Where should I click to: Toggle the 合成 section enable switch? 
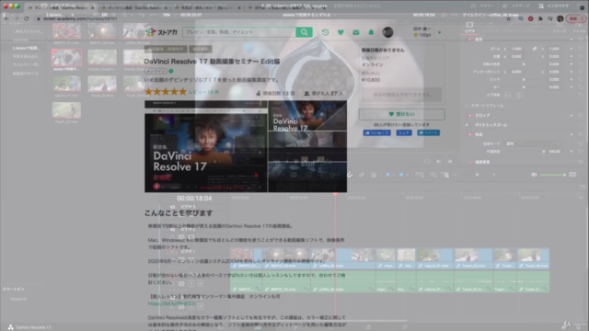click(x=470, y=134)
